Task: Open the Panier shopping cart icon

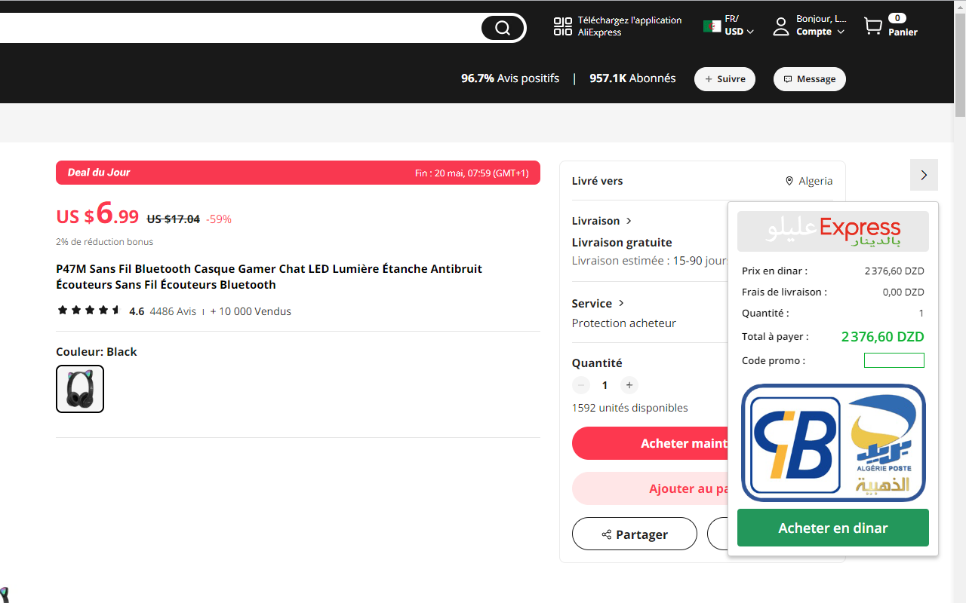Action: 872,26
